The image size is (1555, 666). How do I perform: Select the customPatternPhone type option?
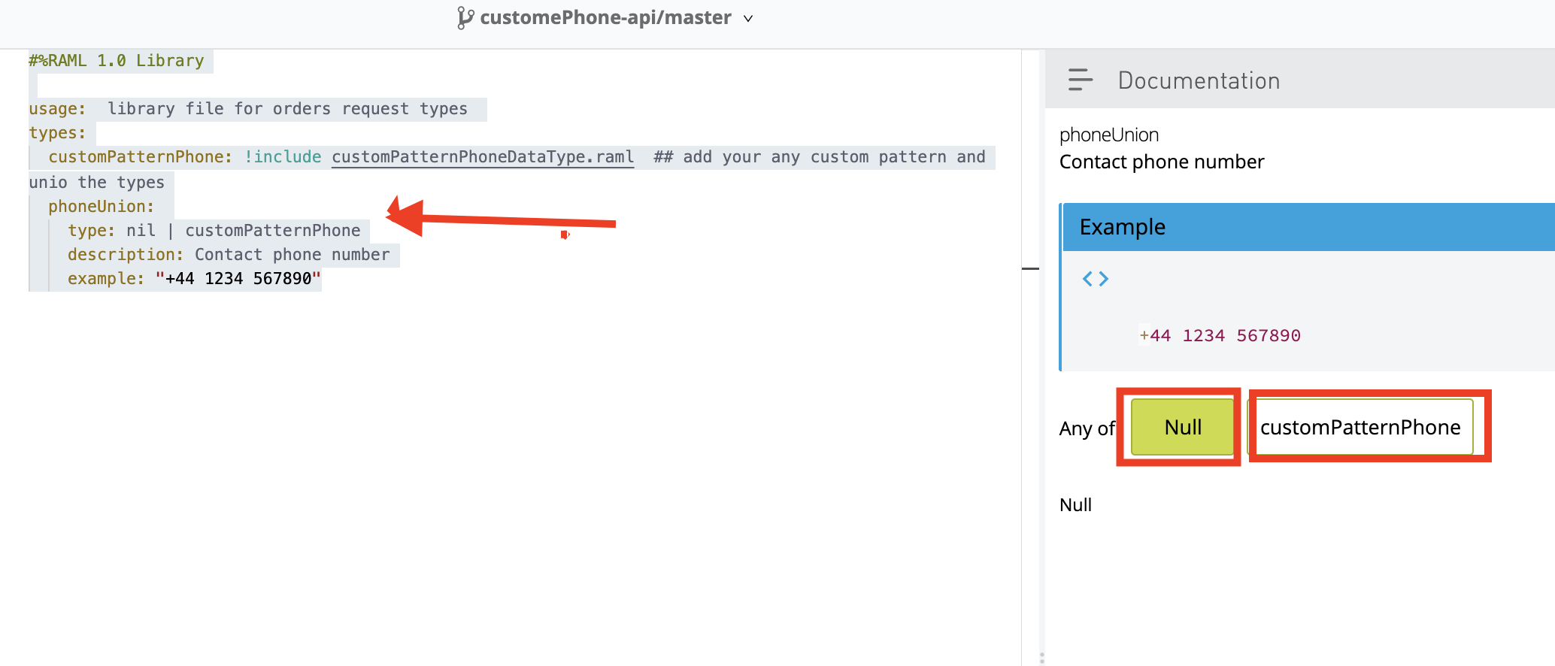(1359, 427)
